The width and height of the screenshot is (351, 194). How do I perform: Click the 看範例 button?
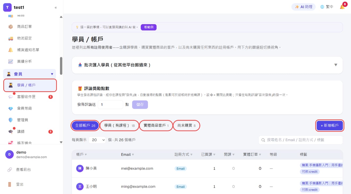(x=149, y=27)
